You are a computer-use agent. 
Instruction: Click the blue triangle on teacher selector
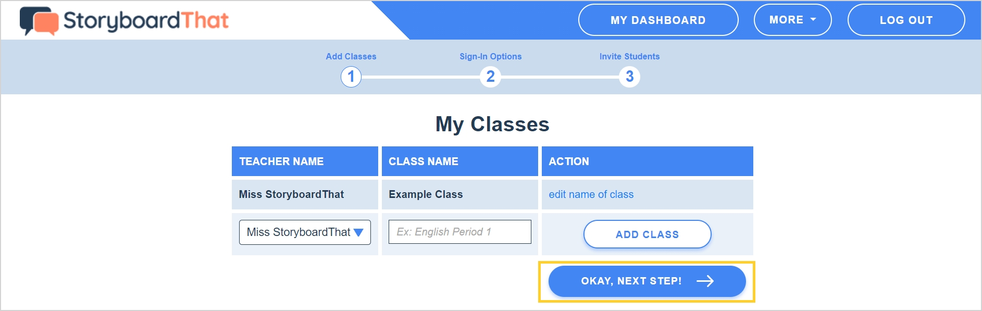[358, 232]
